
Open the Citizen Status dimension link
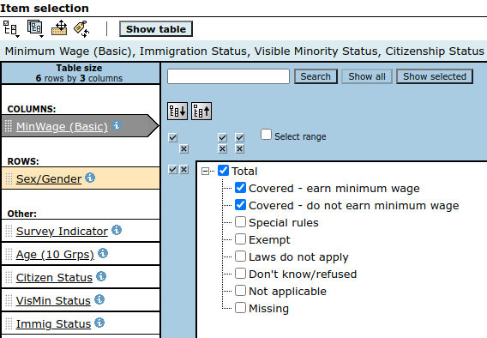(54, 277)
